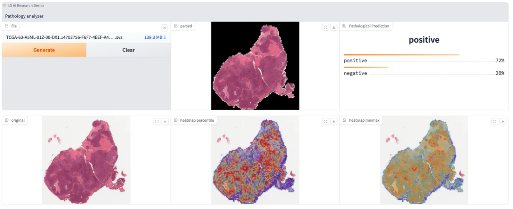
Task: Download the heatmap minmax image
Action: pyautogui.click(x=503, y=121)
